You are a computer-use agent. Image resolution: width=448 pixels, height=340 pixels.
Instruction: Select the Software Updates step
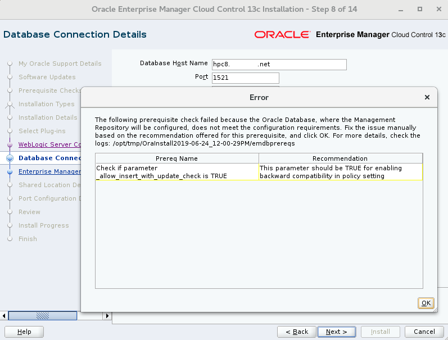[x=47, y=77]
